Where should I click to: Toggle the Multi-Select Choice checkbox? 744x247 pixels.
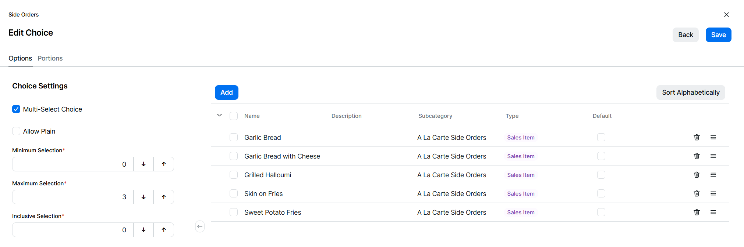click(x=16, y=109)
